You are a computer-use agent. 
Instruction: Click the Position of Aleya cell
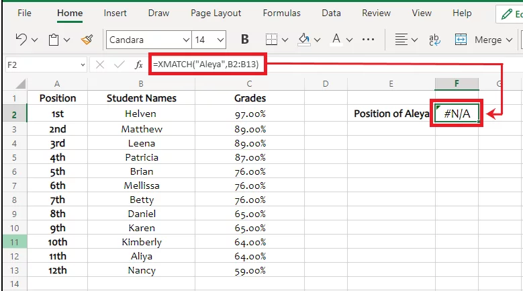pyautogui.click(x=391, y=114)
